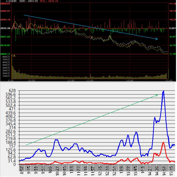
Task: Click the 251.2 lower chart axis value
Action: click(x=11, y=135)
